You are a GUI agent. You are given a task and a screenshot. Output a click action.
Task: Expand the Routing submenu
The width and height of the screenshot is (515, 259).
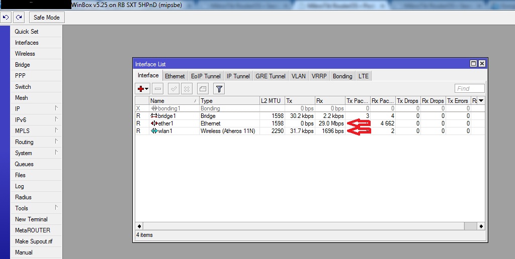click(36, 142)
